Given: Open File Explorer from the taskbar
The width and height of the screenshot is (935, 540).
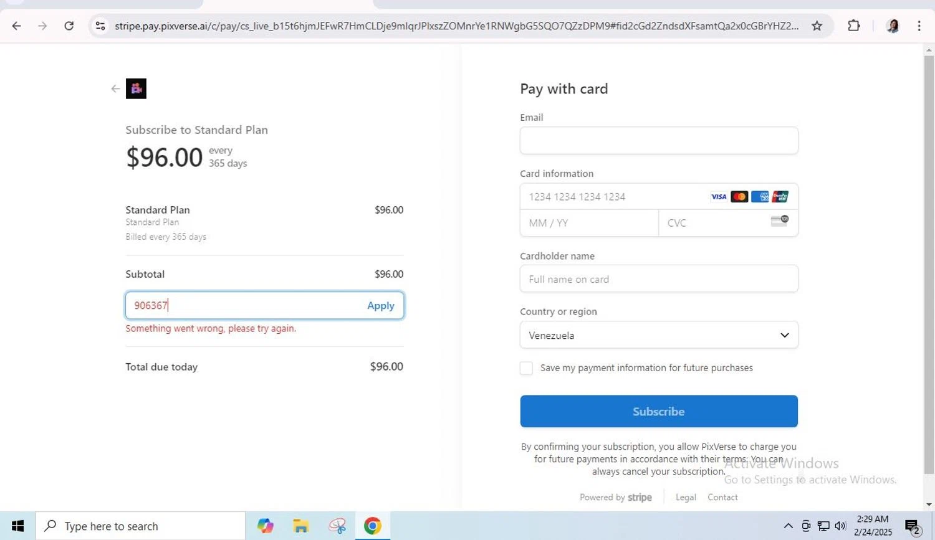Looking at the screenshot, I should 301,526.
